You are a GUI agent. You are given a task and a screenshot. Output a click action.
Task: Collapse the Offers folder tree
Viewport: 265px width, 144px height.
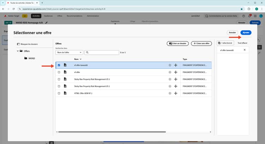coord(18,51)
